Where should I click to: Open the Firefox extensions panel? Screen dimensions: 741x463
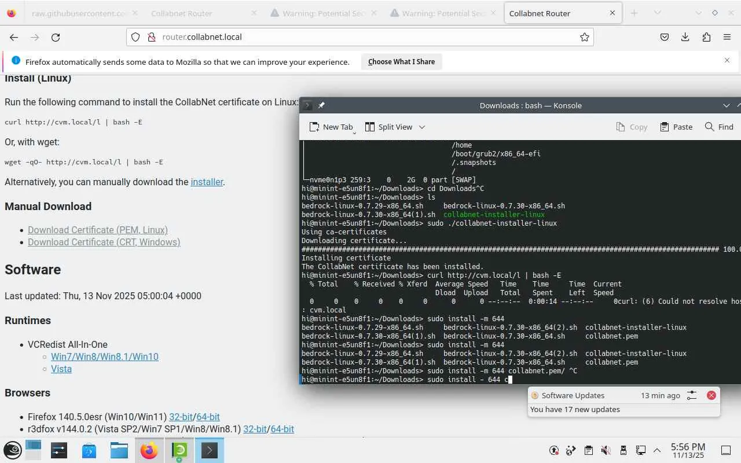coord(706,37)
